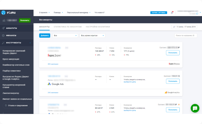Expand 'Все, кроме скрытых' filter dropdown
The height and width of the screenshot is (124, 202).
(92, 36)
